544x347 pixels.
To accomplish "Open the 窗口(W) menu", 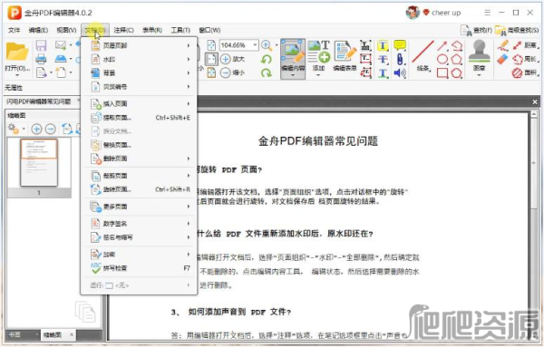I will [x=209, y=30].
